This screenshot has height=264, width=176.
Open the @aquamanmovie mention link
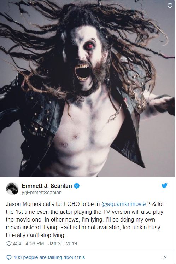pos(123,204)
